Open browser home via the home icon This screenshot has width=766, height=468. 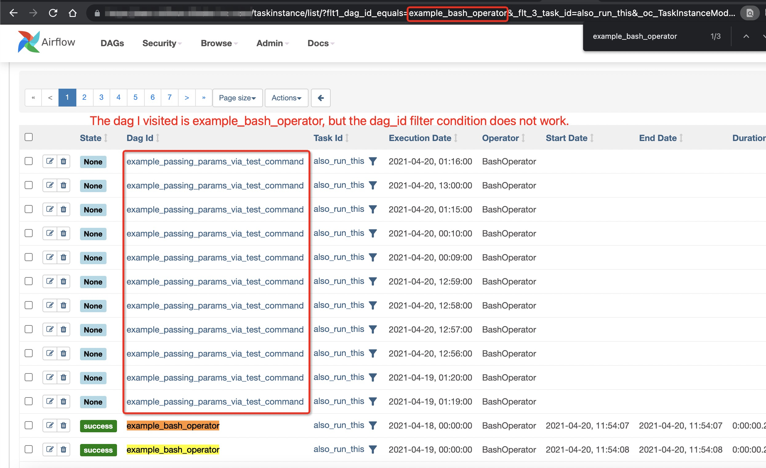tap(73, 13)
